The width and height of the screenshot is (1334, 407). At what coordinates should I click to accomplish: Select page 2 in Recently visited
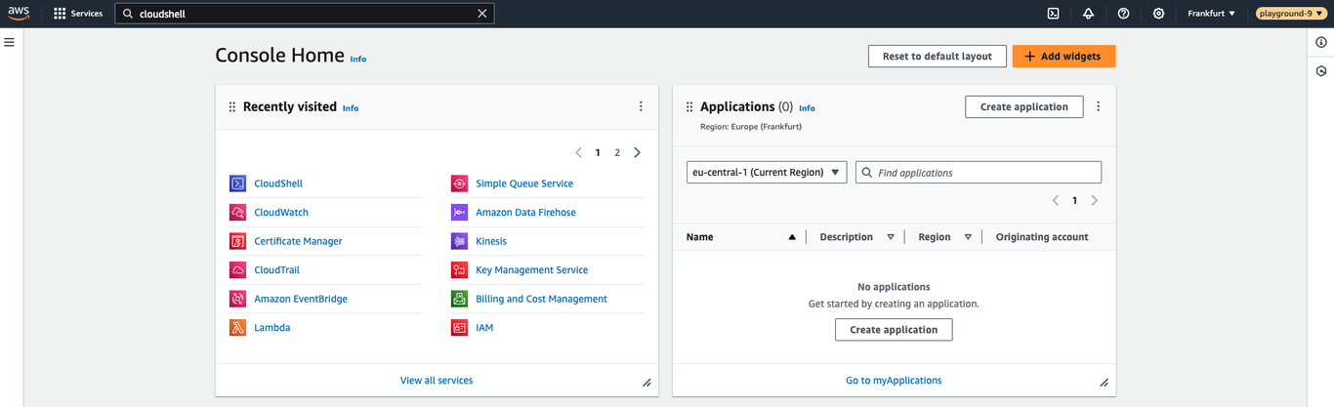[x=617, y=152]
